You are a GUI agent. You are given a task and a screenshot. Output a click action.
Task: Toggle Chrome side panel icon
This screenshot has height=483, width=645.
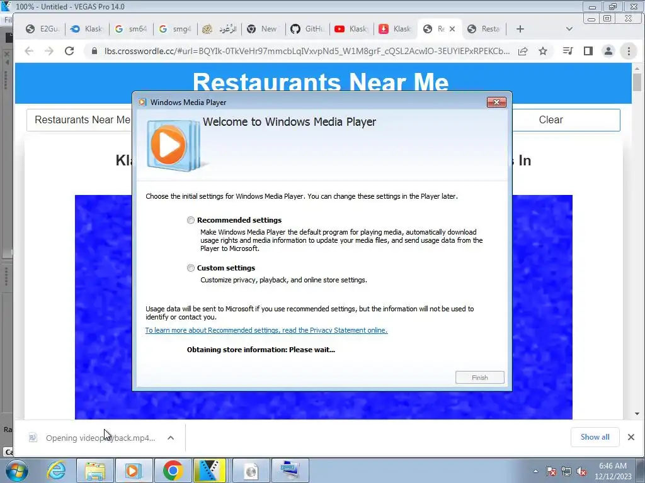click(x=588, y=51)
